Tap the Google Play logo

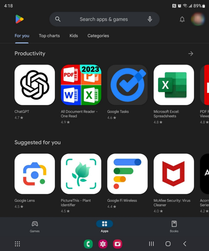tap(19, 19)
